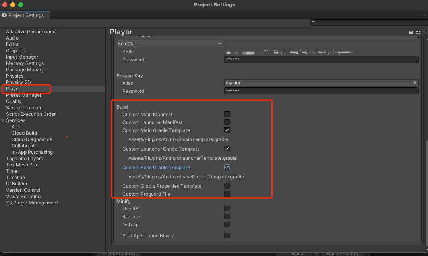Enable the Minify Debug checkbox
Viewport: 428px width, 256px height.
[227, 224]
